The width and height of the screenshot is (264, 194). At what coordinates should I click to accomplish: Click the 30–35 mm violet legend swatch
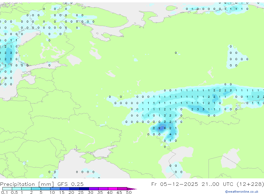pos(94,189)
